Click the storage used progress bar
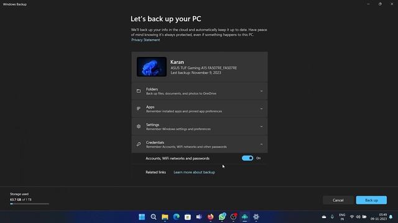This screenshot has width=398, height=223. click(x=29, y=204)
